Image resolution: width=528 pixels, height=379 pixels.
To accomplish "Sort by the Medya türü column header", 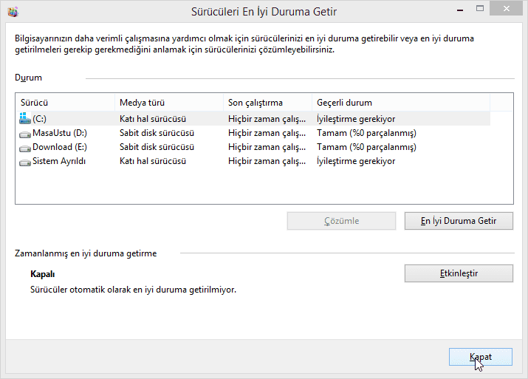I will (x=169, y=103).
